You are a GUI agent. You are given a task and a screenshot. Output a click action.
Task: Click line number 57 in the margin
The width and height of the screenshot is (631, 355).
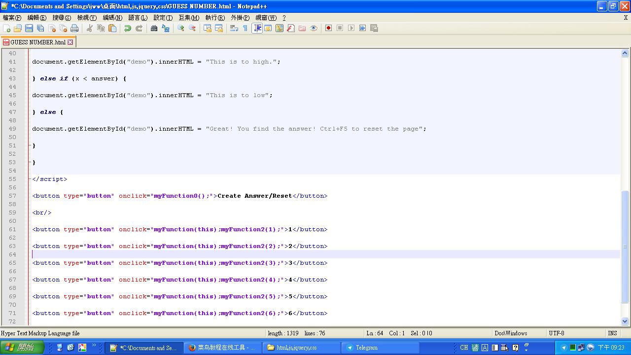pyautogui.click(x=12, y=196)
